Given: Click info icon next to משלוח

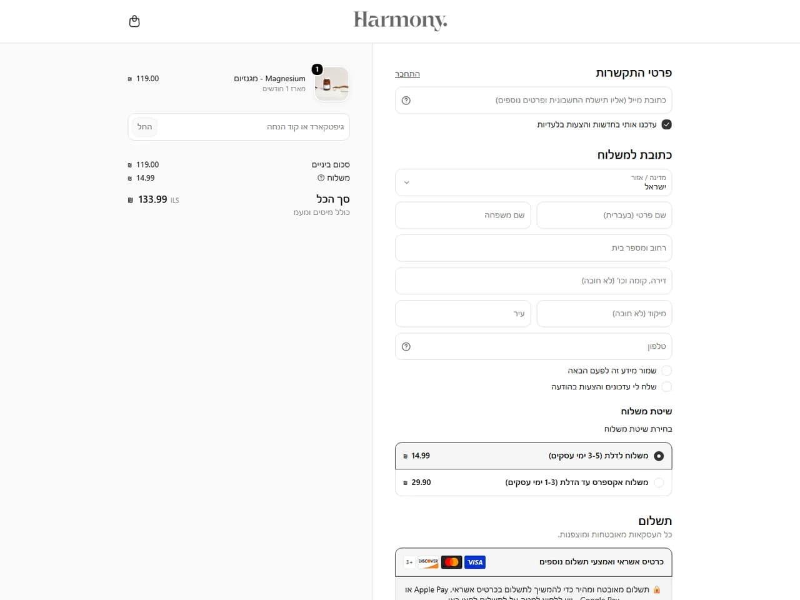Looking at the screenshot, I should 321,178.
